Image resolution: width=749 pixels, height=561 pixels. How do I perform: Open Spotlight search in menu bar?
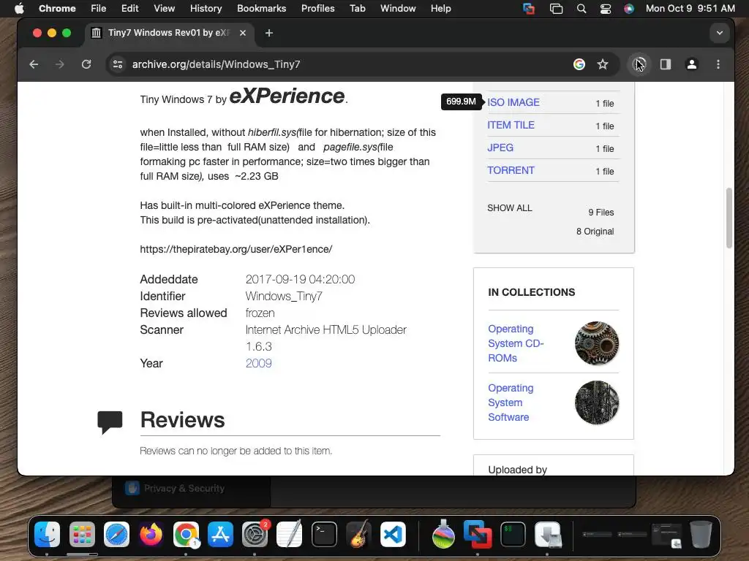pyautogui.click(x=581, y=9)
